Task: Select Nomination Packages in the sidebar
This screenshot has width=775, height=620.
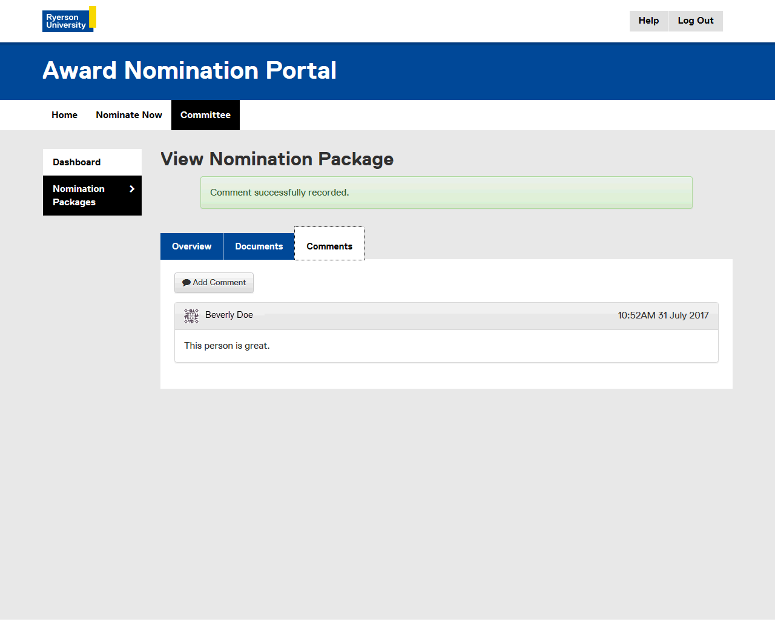Action: (x=79, y=196)
